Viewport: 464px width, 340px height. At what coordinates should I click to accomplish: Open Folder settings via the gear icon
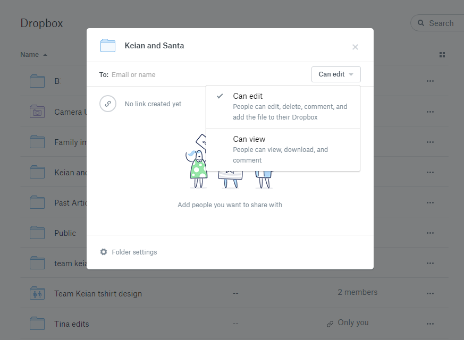pyautogui.click(x=104, y=252)
